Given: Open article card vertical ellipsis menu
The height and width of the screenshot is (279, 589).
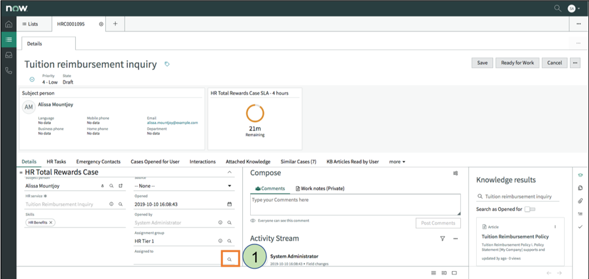Looking at the screenshot, I should pos(555,227).
